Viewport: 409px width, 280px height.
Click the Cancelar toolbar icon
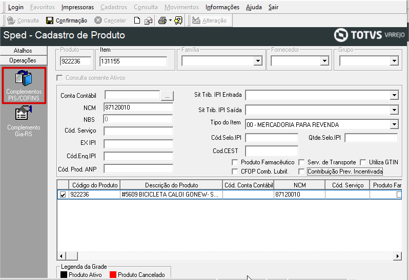tap(98, 20)
